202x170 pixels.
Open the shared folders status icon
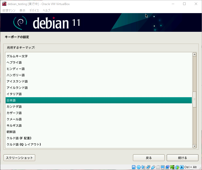pos(158,167)
